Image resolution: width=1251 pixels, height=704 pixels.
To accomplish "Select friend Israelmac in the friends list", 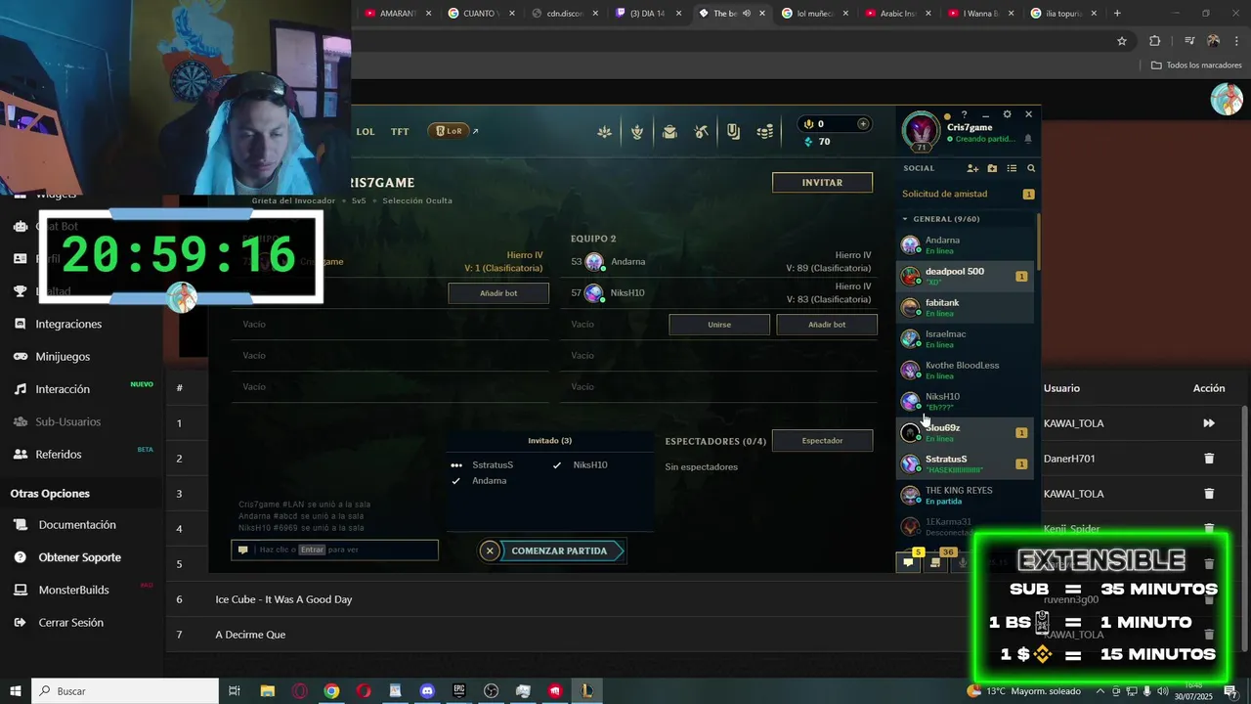I will pos(965,338).
